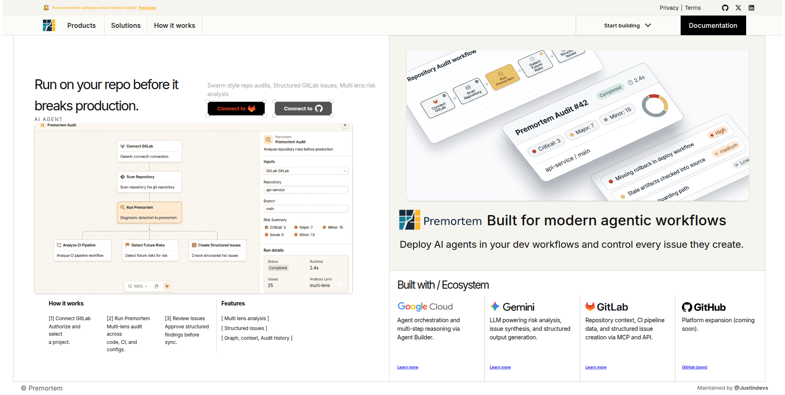The image size is (785, 395).
Task: Open the 100% zoom level dropdown
Action: 138,286
